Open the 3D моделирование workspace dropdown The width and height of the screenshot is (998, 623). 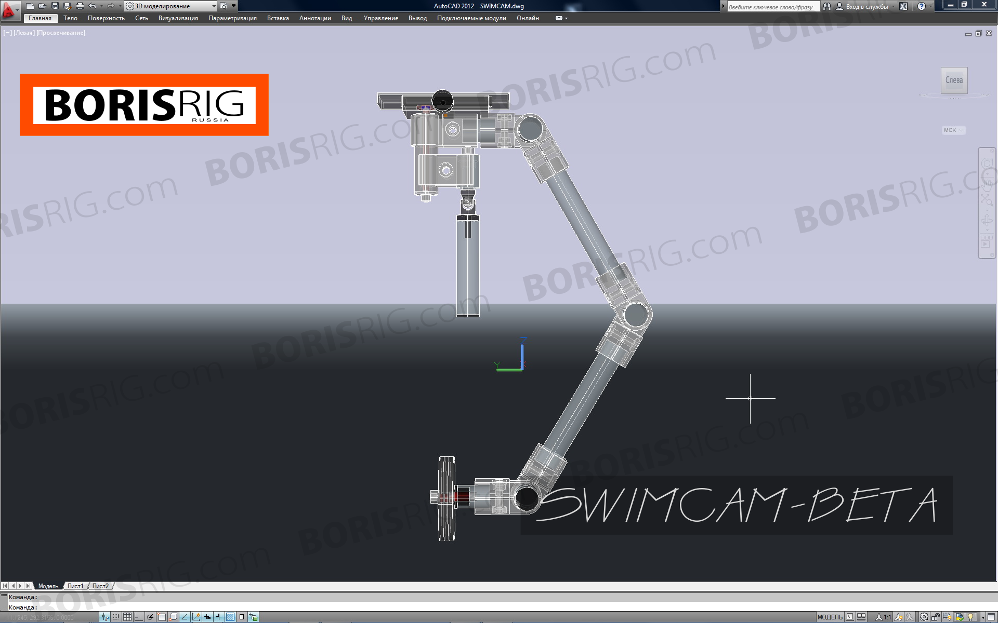pos(171,6)
